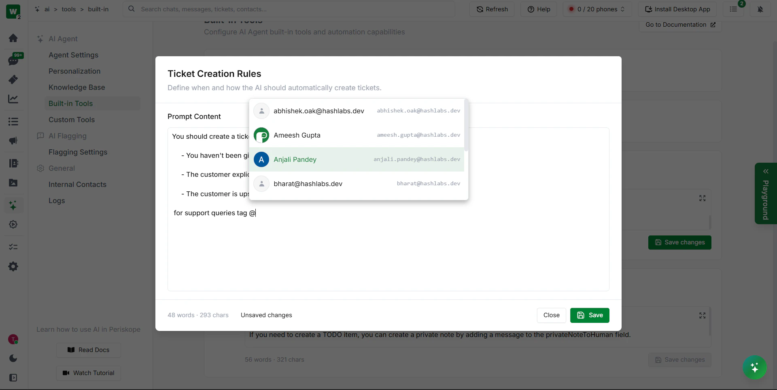Click Install Desktop App
This screenshot has height=390, width=777.
(677, 9)
